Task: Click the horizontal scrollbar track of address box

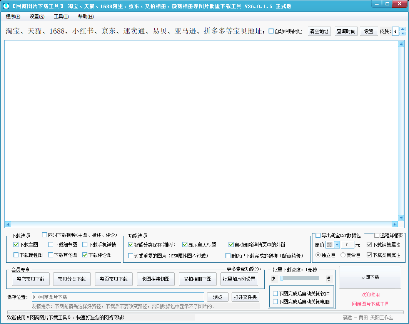Action: point(201,224)
